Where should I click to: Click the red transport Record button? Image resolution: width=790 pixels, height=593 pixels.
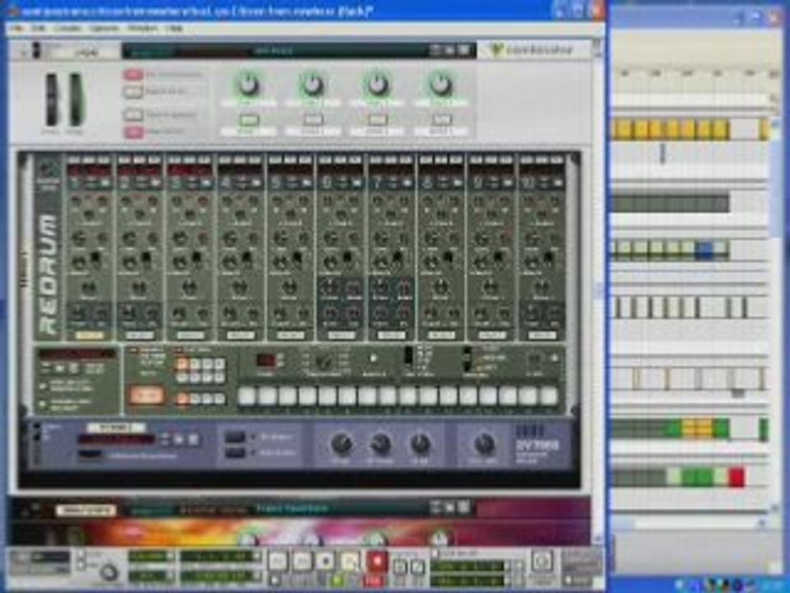tap(376, 561)
